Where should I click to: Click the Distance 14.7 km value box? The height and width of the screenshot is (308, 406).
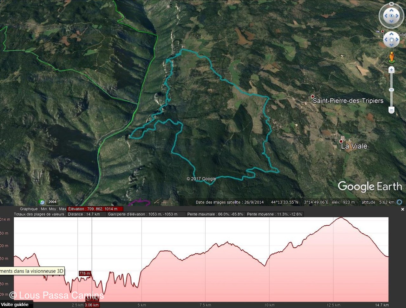[x=84, y=214]
